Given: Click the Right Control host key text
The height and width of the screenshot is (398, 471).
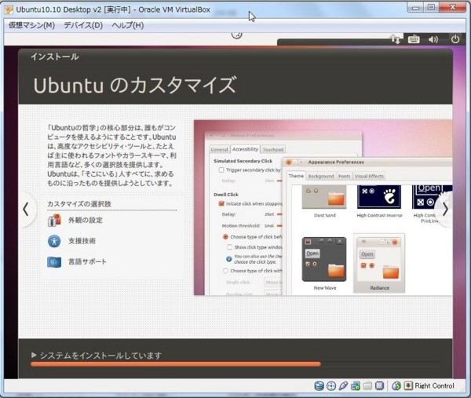Looking at the screenshot, I should [434, 385].
